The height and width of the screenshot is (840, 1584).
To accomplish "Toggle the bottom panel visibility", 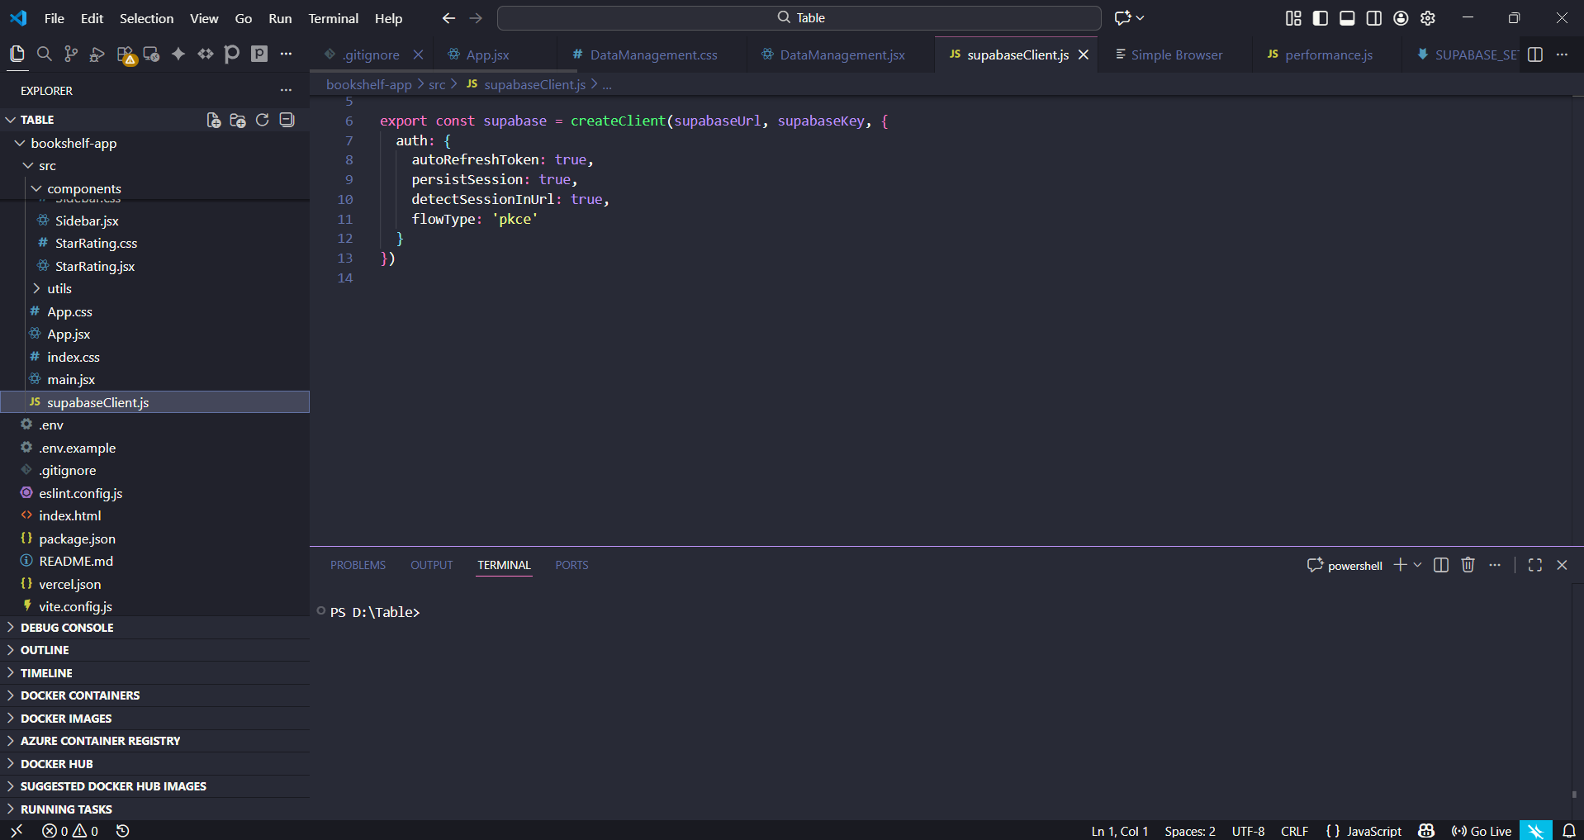I will point(1347,18).
